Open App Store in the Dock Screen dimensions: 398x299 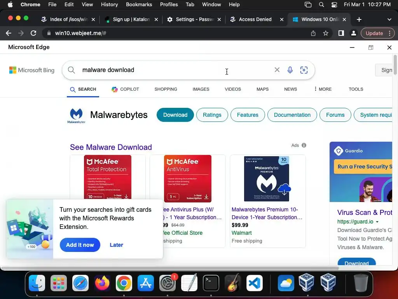(x=146, y=283)
